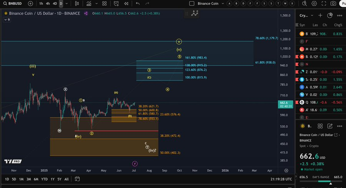
Task: Expand the Binance Coin layout name dropdown
Action: (x=223, y=3)
